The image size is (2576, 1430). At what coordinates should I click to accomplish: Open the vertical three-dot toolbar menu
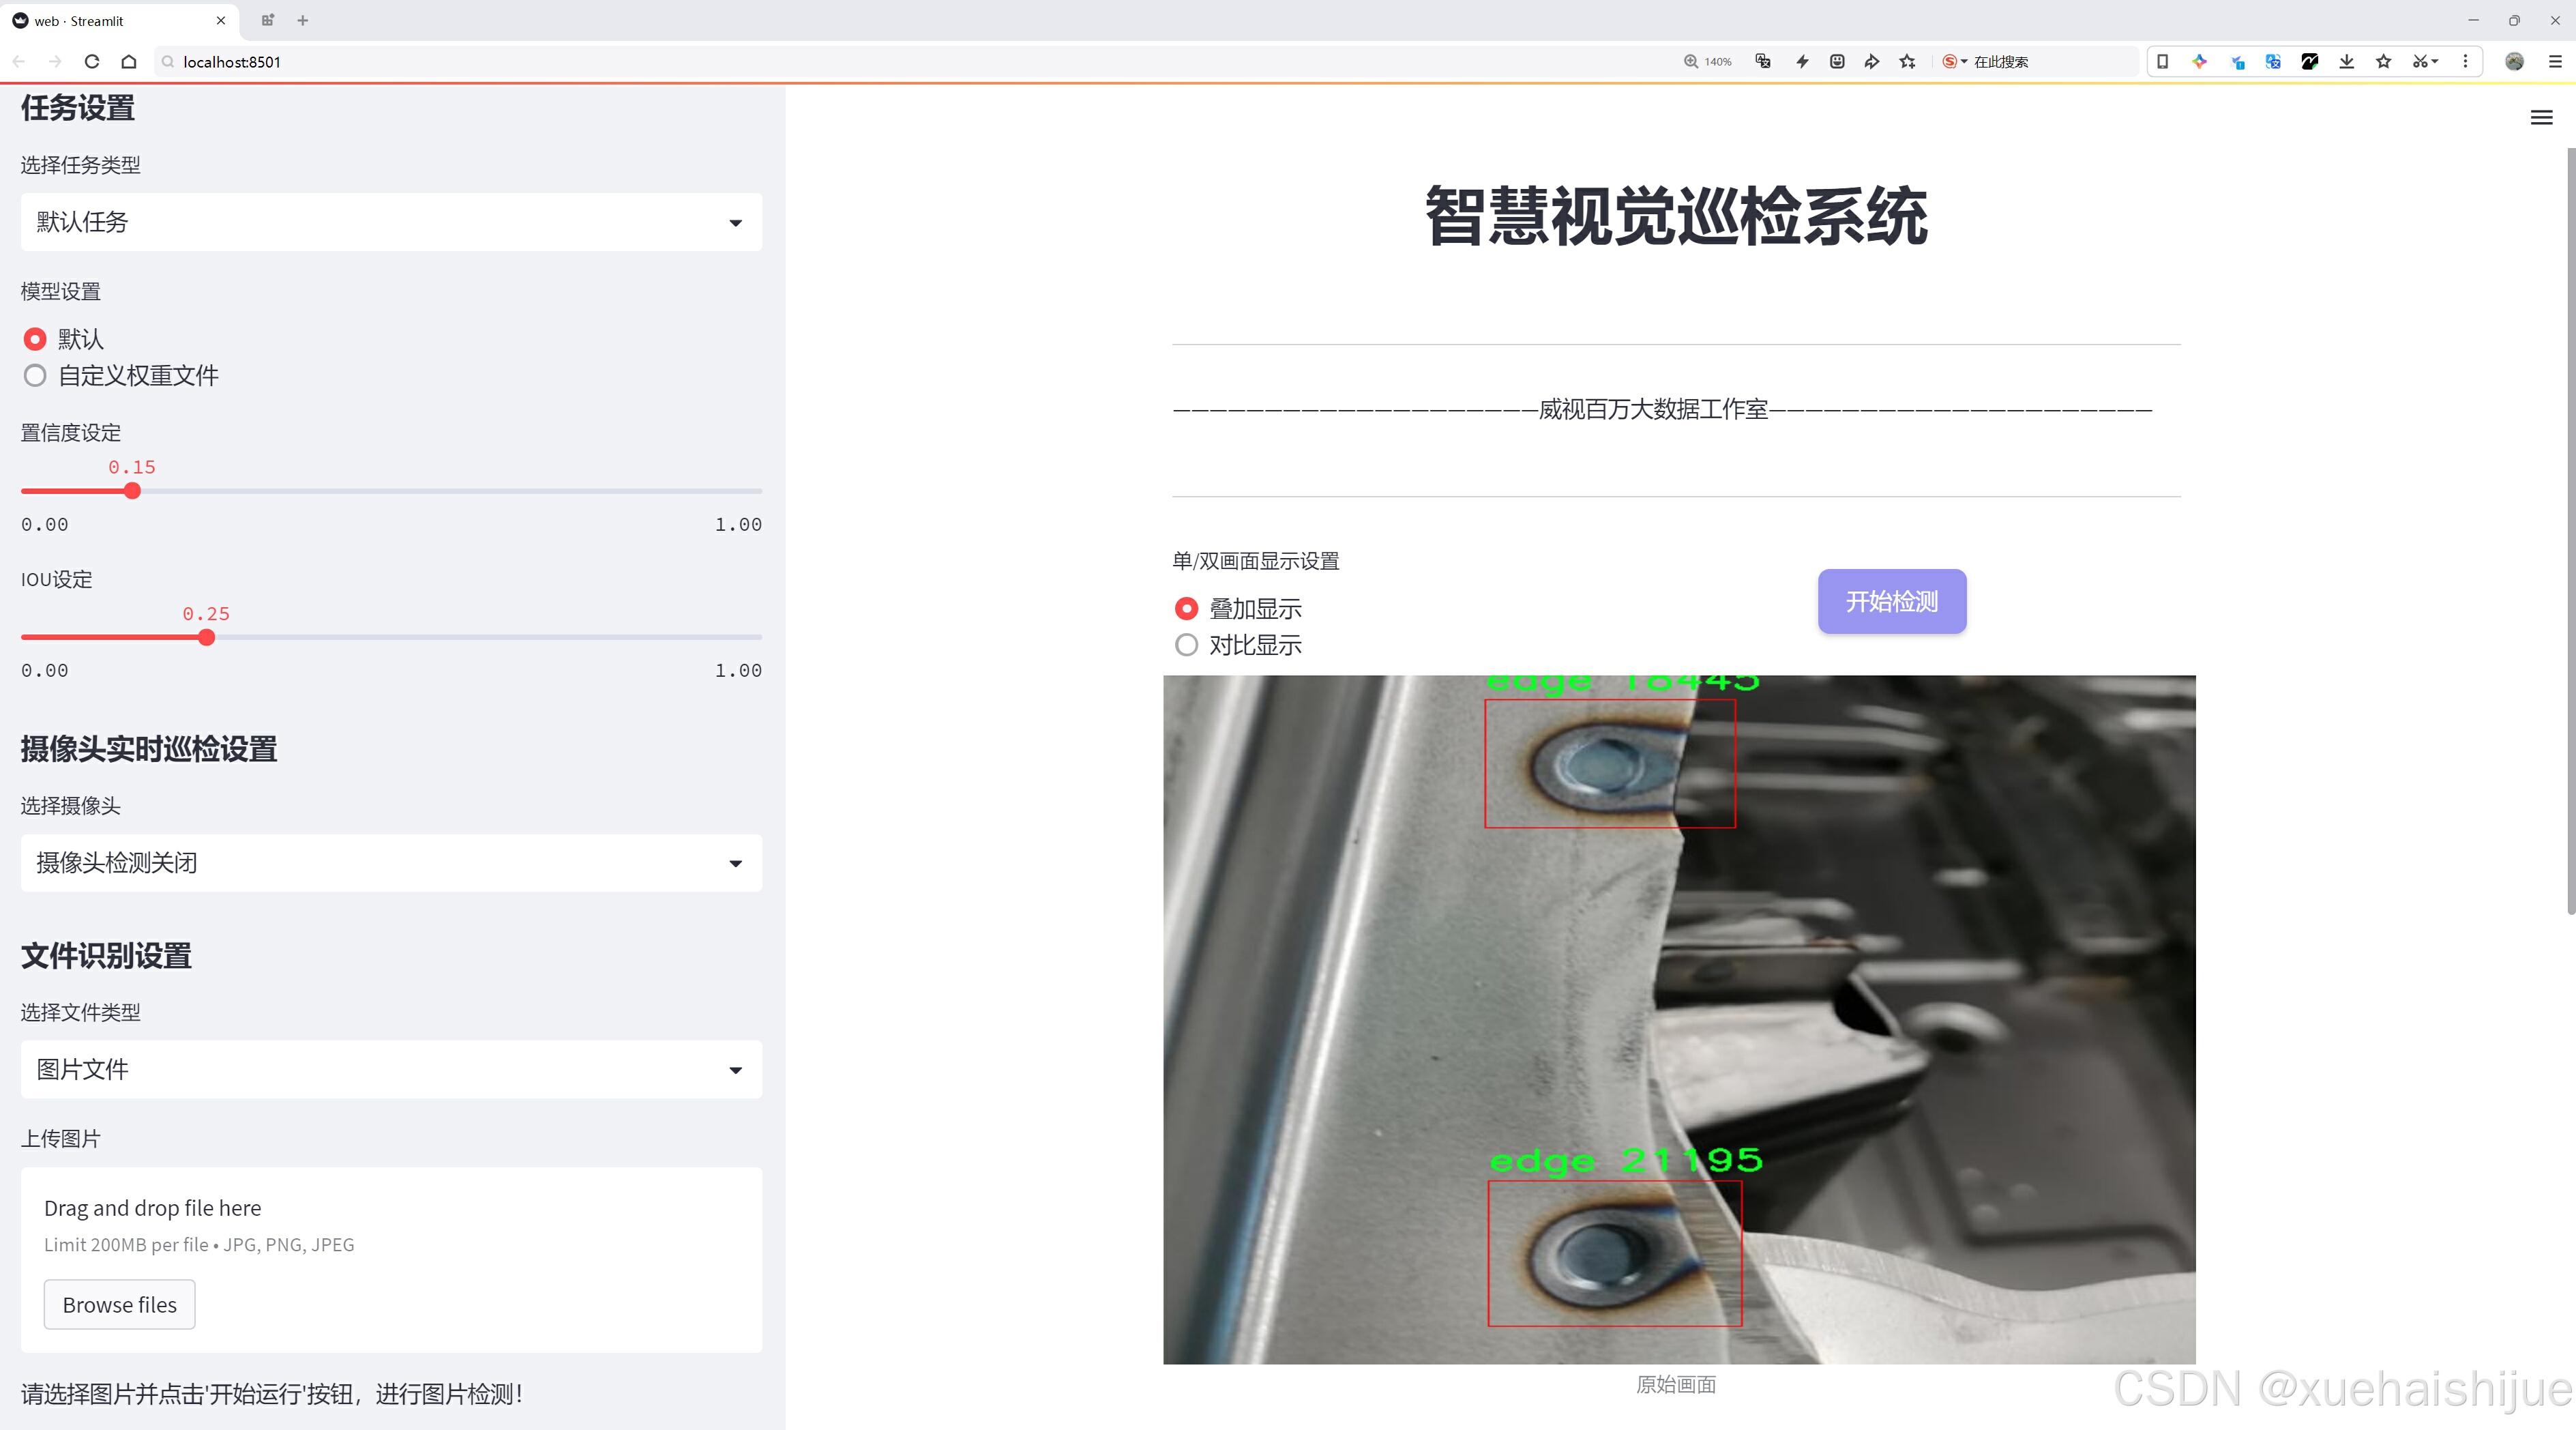[2465, 62]
